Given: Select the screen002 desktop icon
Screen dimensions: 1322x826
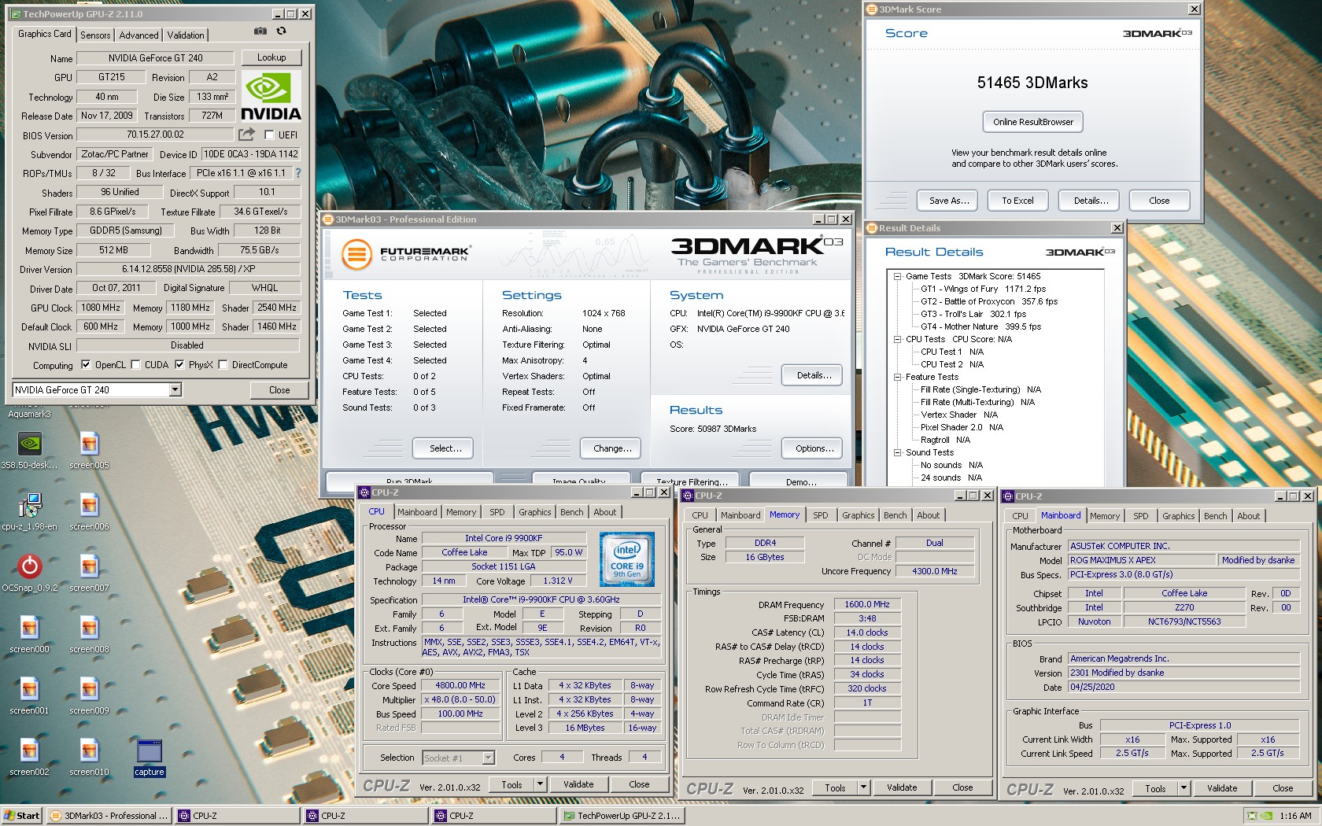Looking at the screenshot, I should coord(29,757).
